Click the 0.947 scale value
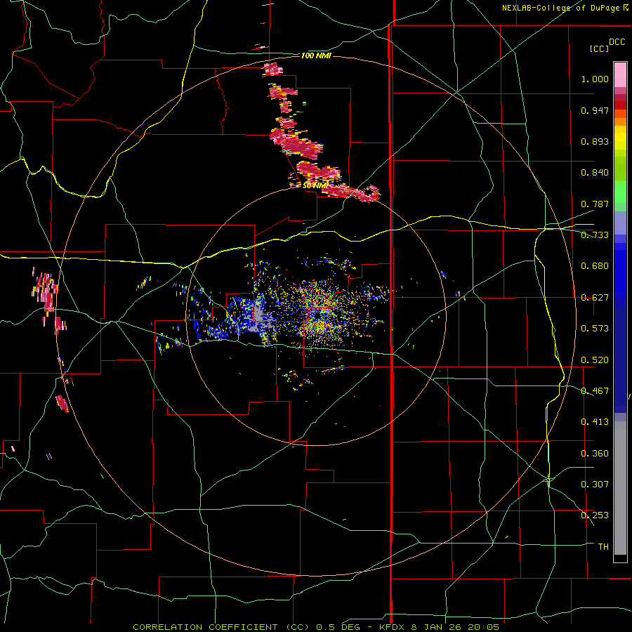The image size is (632, 632). coord(595,110)
